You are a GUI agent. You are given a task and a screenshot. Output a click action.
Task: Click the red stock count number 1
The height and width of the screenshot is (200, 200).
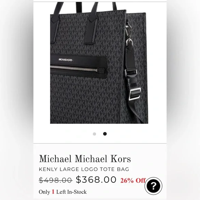click(53, 192)
